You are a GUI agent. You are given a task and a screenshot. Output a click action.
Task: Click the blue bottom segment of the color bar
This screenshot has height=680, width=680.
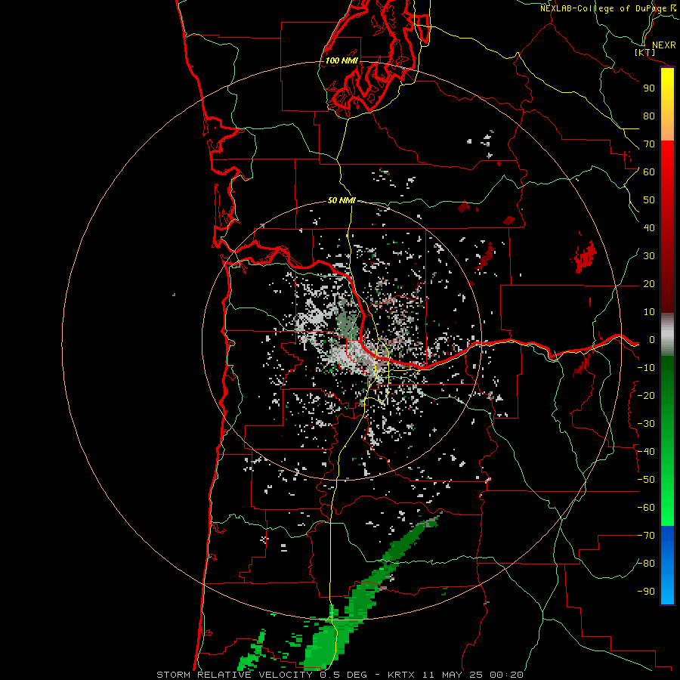pyautogui.click(x=667, y=565)
